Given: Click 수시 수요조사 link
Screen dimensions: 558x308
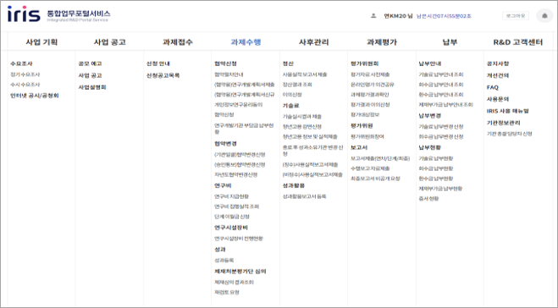Looking at the screenshot, I should point(25,85).
